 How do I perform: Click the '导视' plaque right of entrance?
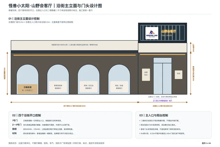coord(178,75)
